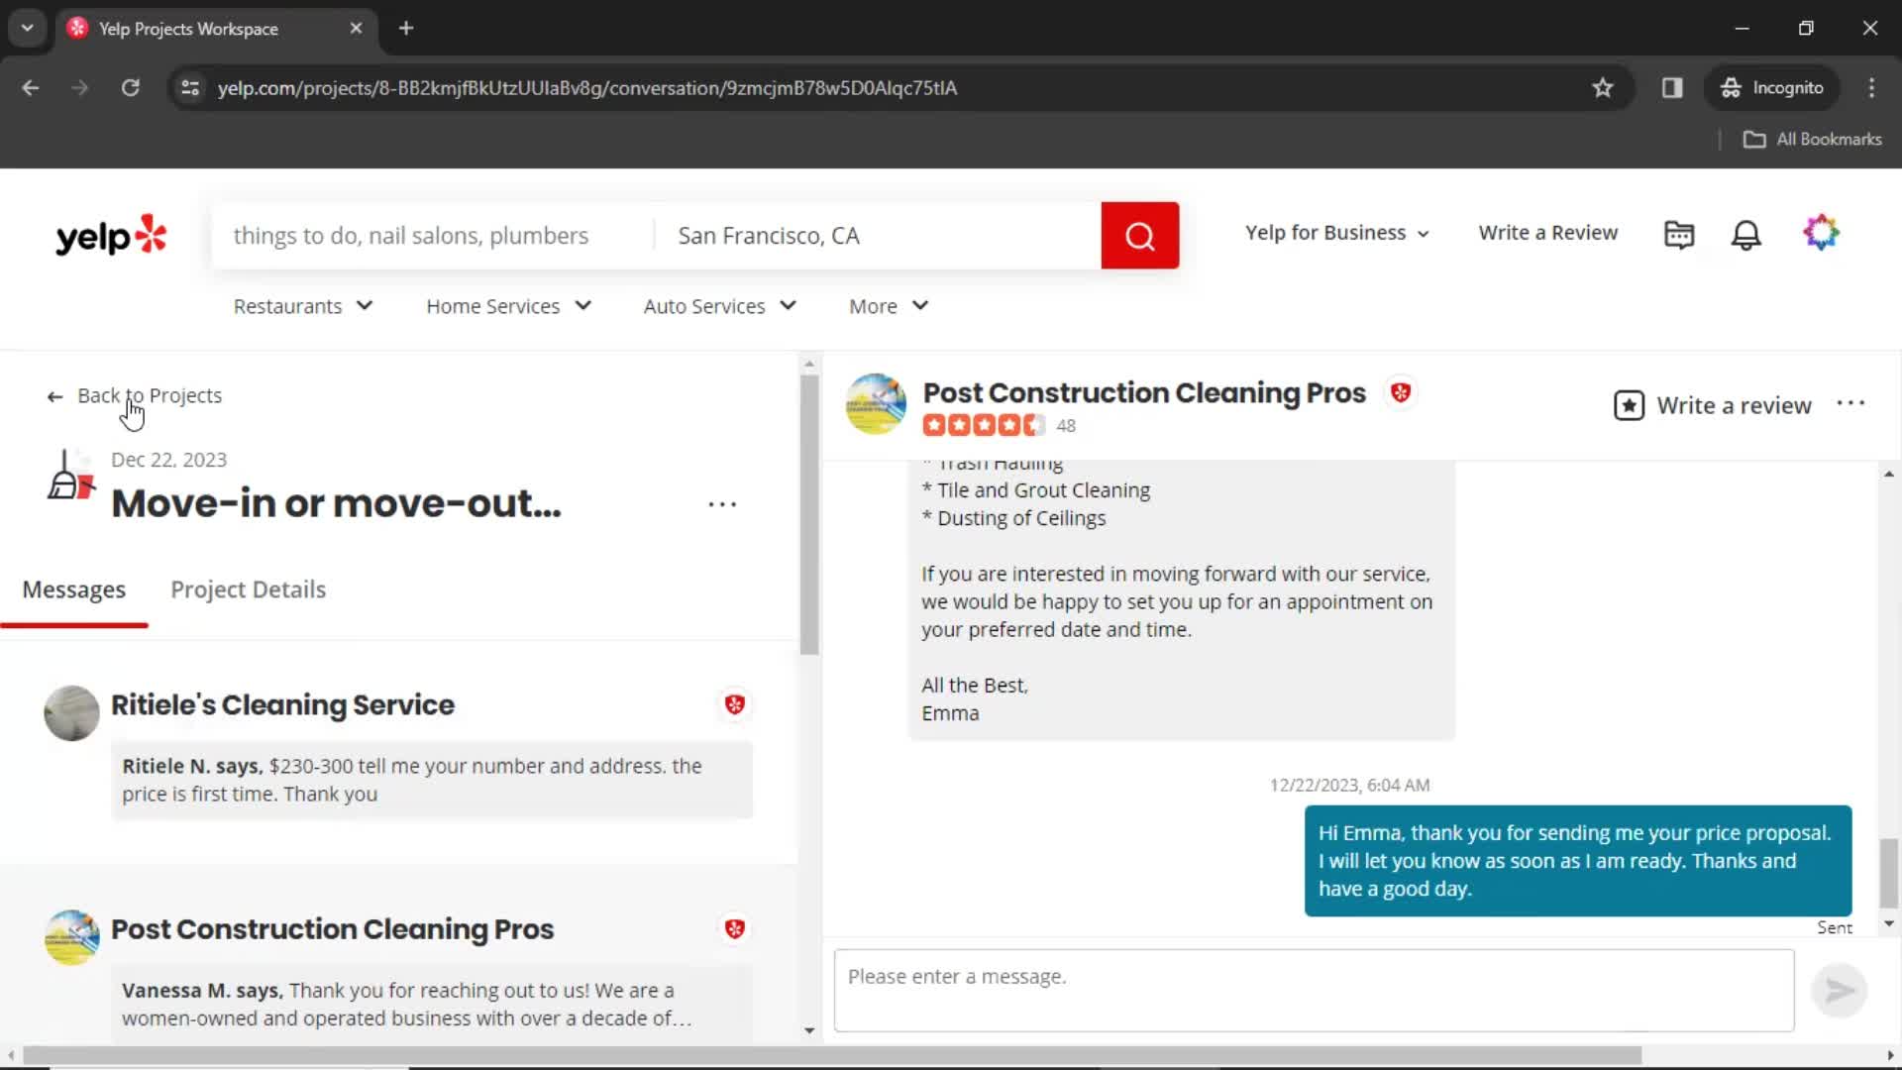Click the back arrow beside Back to Projects

point(54,396)
